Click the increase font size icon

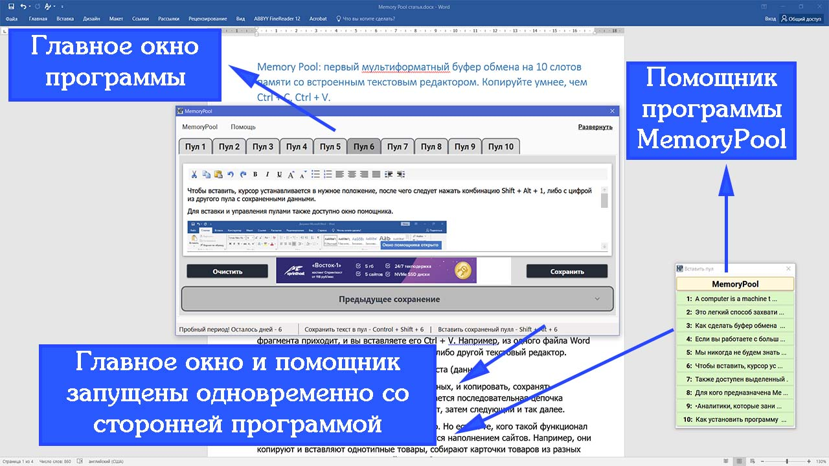(291, 173)
